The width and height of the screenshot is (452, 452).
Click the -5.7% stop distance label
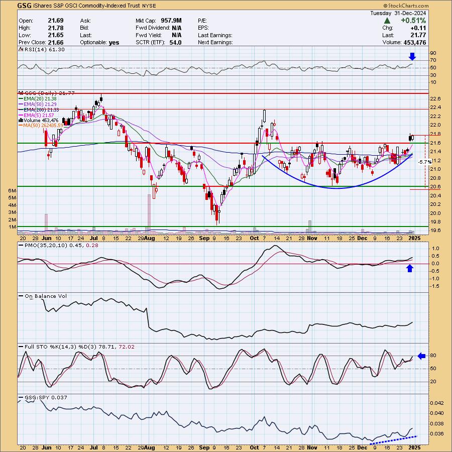click(x=424, y=162)
